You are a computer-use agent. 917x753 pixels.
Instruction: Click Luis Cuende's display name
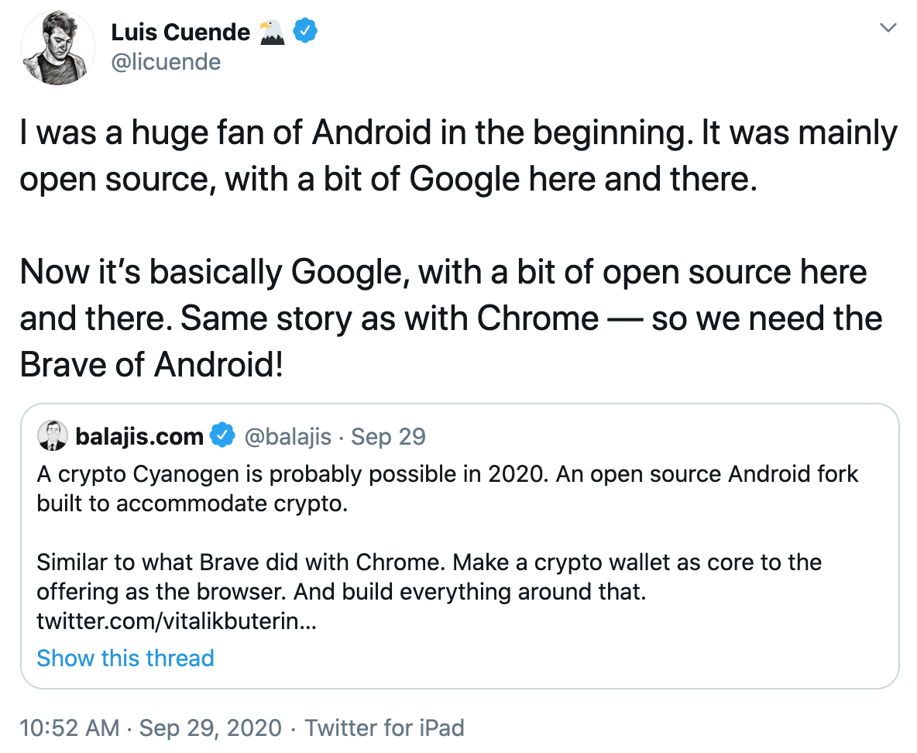tap(181, 31)
